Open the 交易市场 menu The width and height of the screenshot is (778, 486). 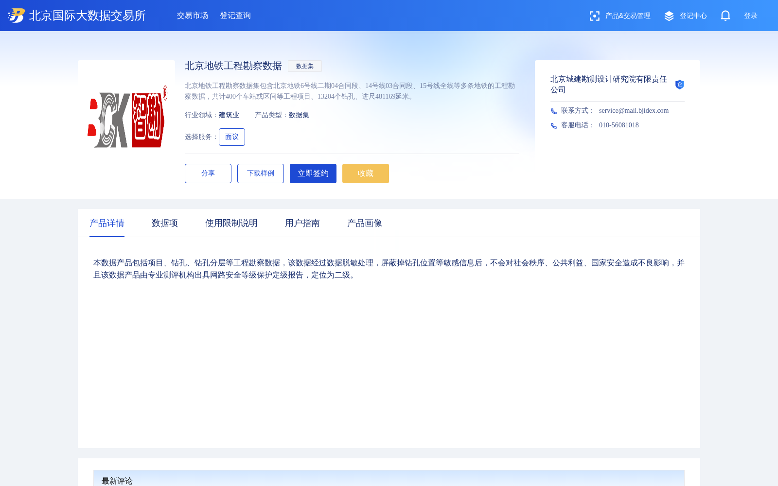(193, 16)
